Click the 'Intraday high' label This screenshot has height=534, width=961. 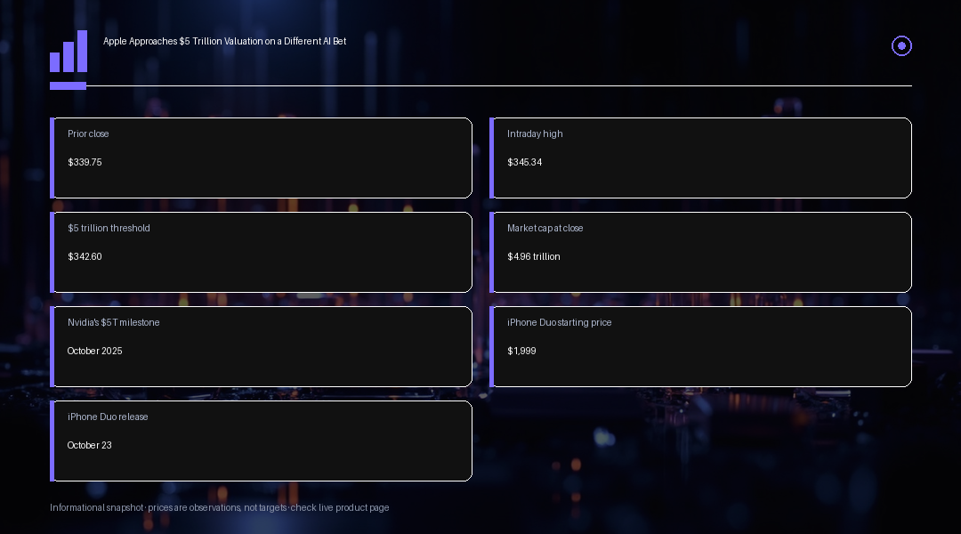535,133
